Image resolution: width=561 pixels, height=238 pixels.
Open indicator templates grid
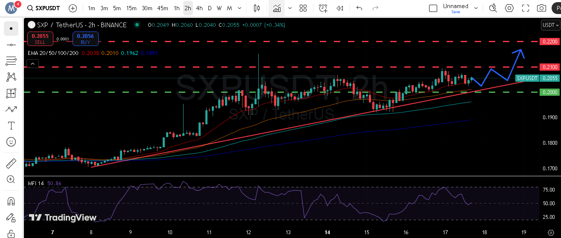pos(303,8)
